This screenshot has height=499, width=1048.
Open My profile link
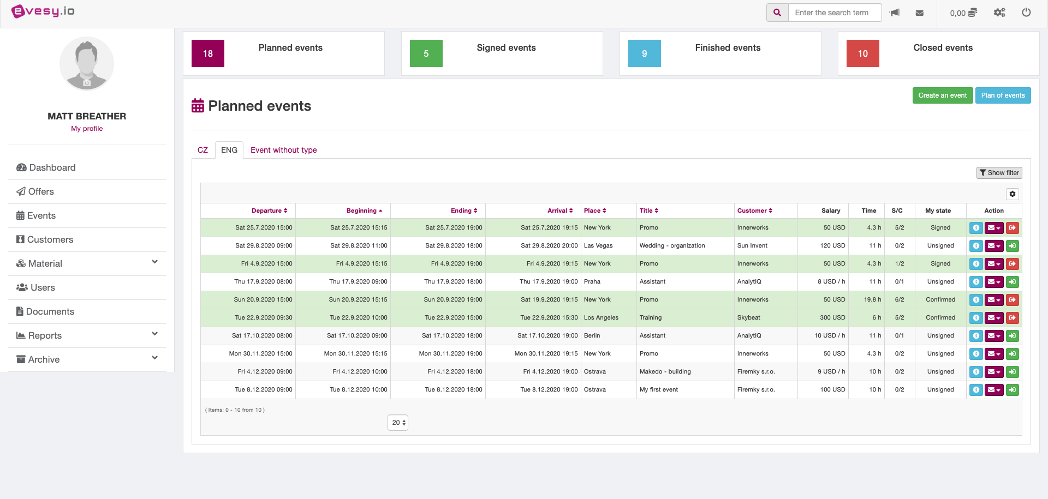pos(87,129)
